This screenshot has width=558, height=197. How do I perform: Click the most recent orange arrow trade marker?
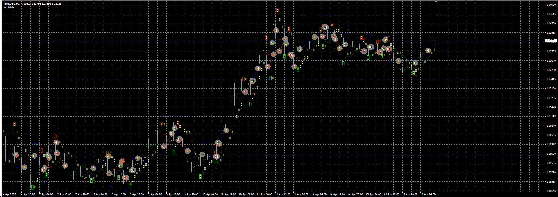click(x=428, y=51)
